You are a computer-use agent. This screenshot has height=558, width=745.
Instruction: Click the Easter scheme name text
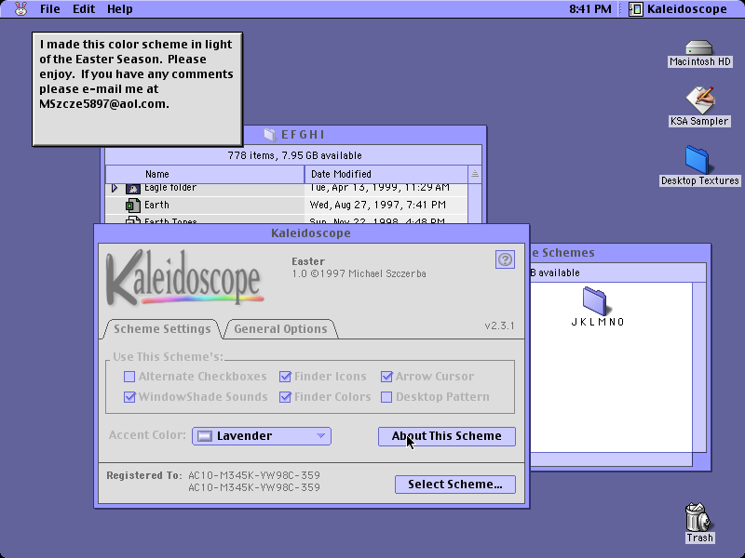[308, 261]
